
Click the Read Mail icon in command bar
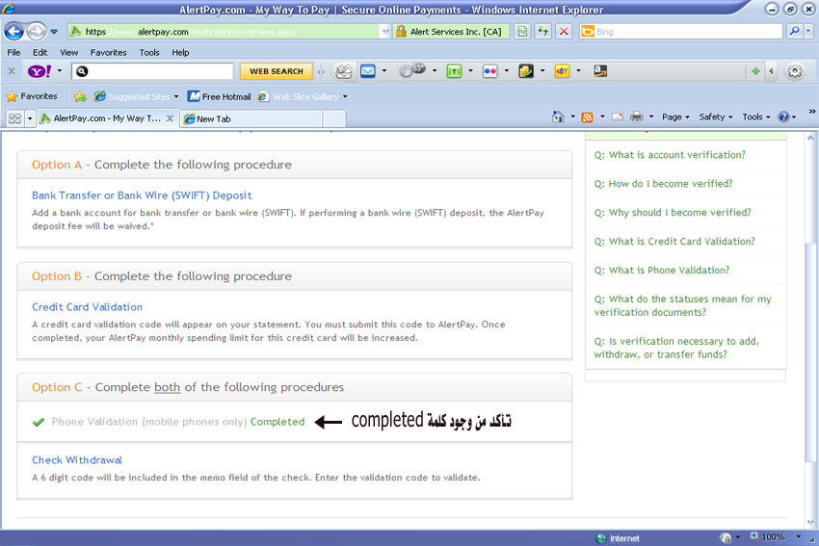pyautogui.click(x=618, y=117)
